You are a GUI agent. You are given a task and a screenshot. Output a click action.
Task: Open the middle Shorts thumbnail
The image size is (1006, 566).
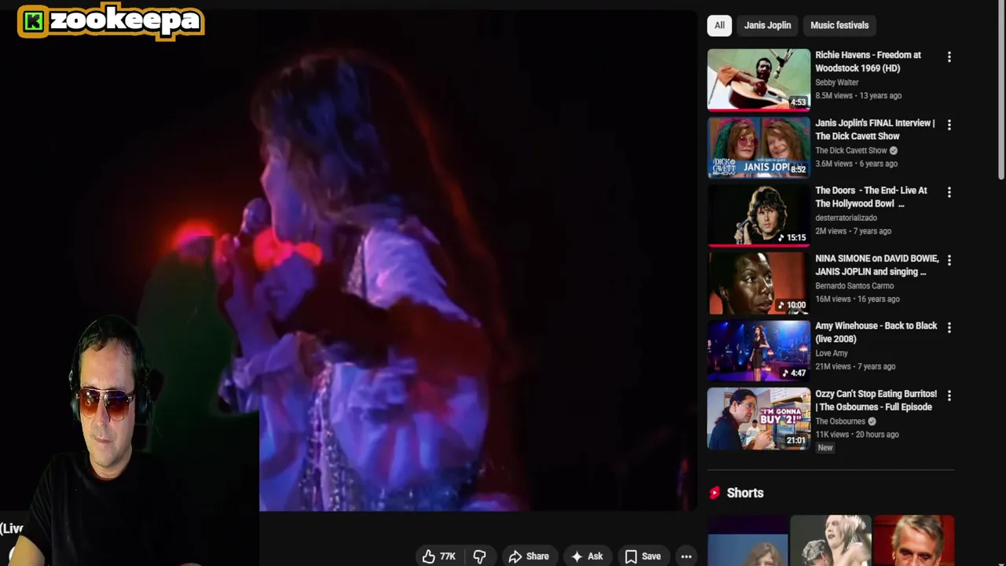831,541
